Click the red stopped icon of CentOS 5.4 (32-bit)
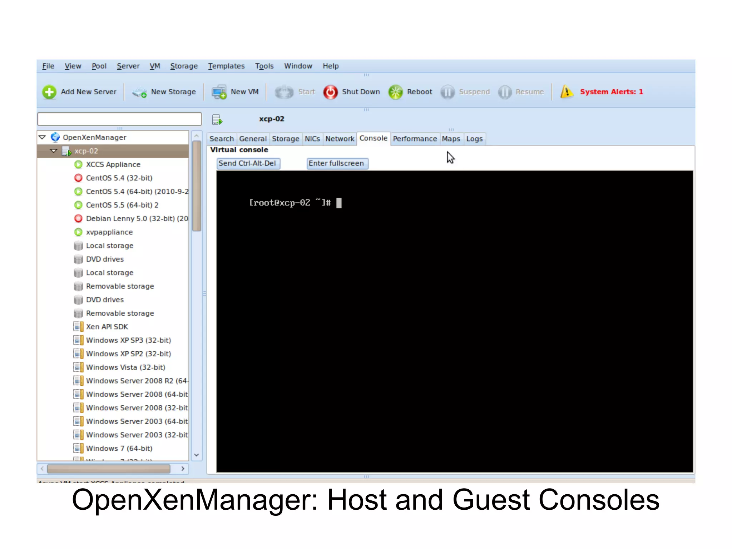This screenshot has height=549, width=732. click(x=78, y=178)
